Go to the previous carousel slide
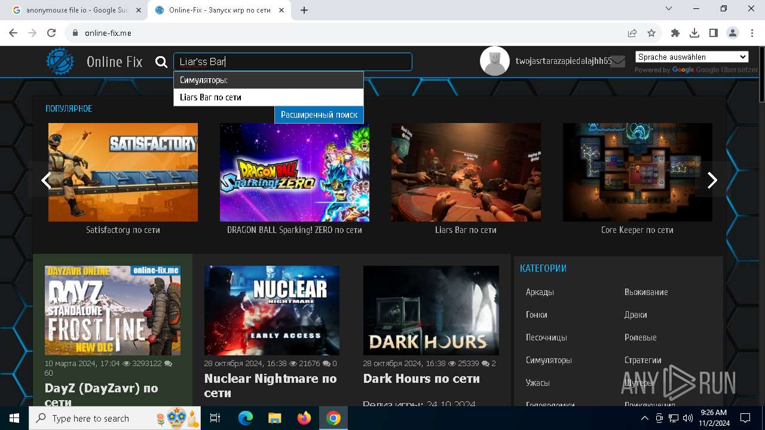 [46, 180]
